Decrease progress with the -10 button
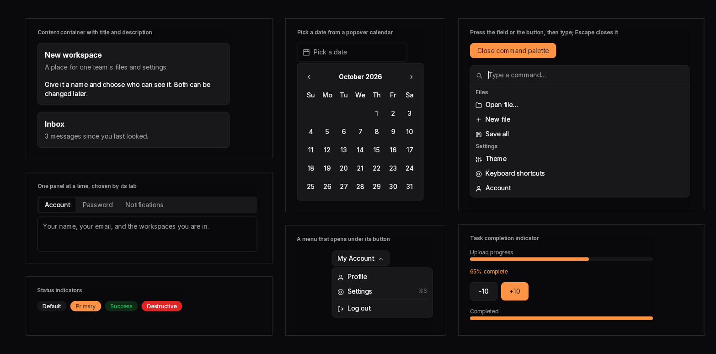 pyautogui.click(x=484, y=291)
